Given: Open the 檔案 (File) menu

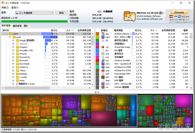Looking at the screenshot, I should point(5,8).
